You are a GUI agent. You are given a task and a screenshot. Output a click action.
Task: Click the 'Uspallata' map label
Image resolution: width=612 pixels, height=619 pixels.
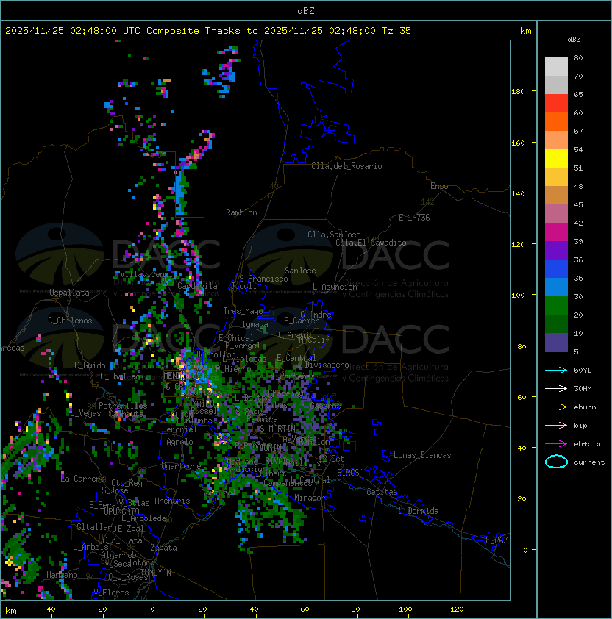(70, 293)
